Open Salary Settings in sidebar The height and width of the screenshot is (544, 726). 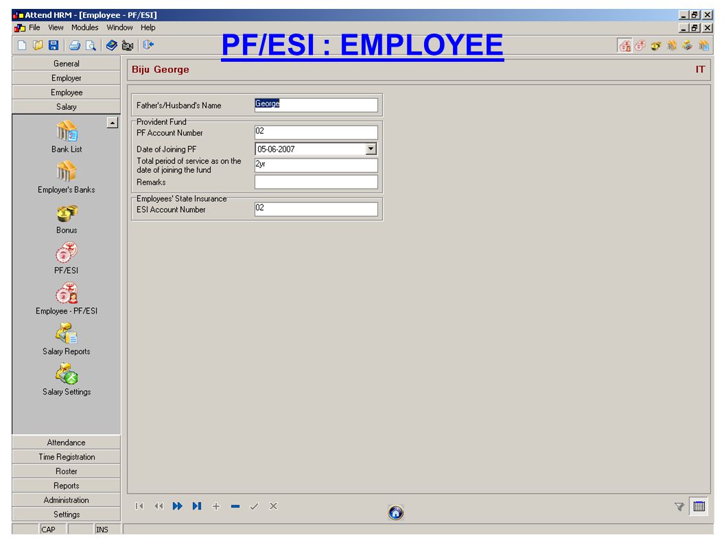67,379
